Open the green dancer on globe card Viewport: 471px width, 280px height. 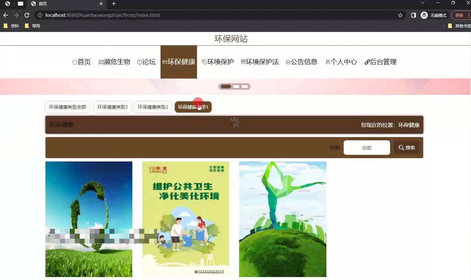[x=283, y=219]
